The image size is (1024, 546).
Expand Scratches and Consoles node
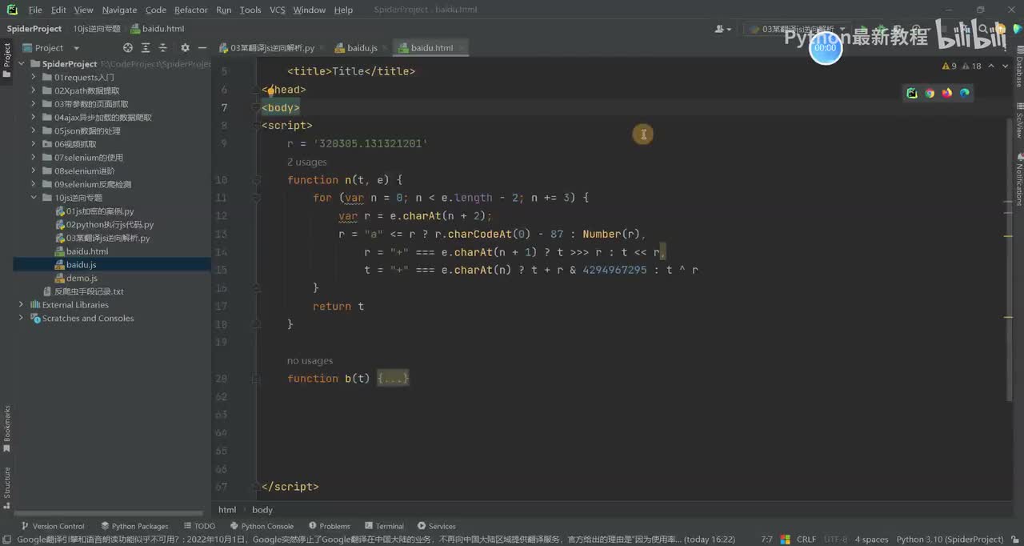pos(22,318)
